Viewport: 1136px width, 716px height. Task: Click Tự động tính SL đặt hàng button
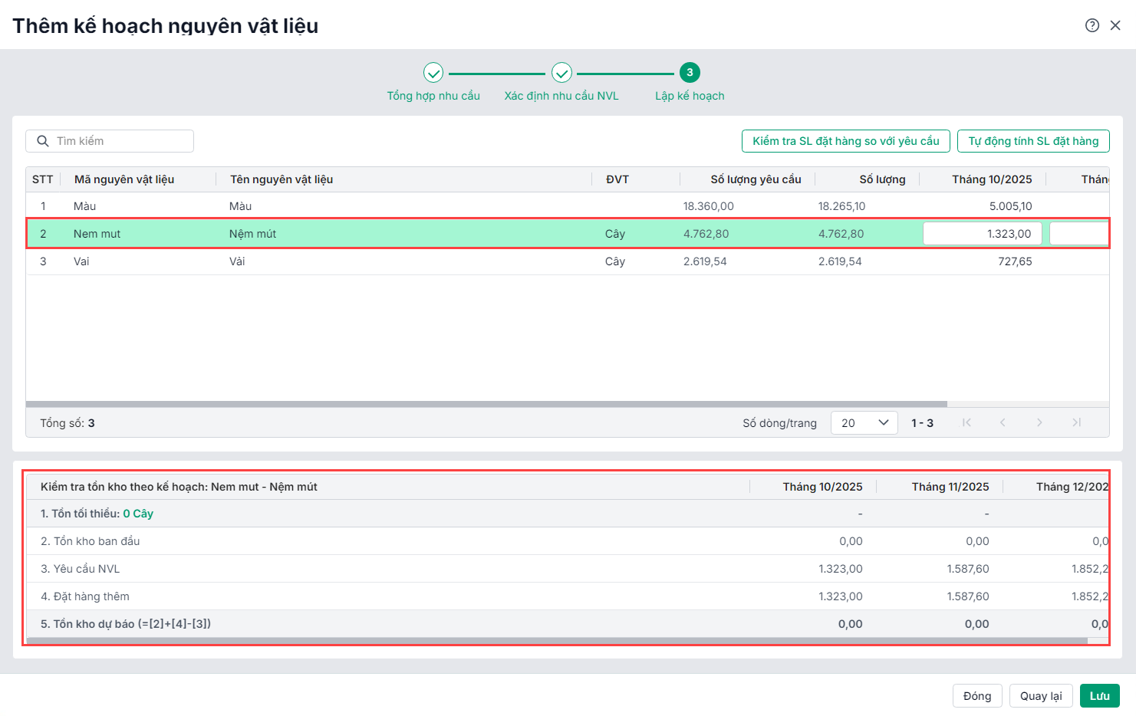[x=1032, y=141]
